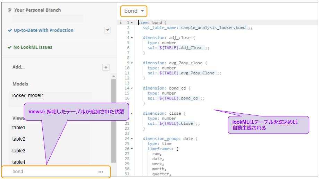Click the Models section heading
This screenshot has height=179, width=320.
coord(20,84)
